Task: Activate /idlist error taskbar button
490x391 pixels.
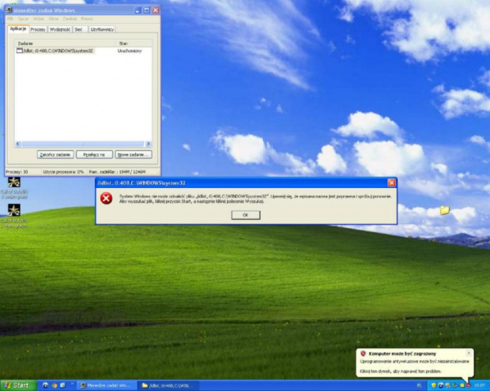Action: (x=169, y=385)
